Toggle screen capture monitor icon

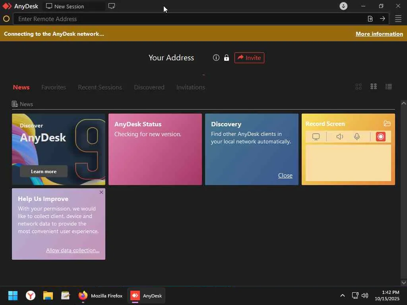tap(316, 137)
